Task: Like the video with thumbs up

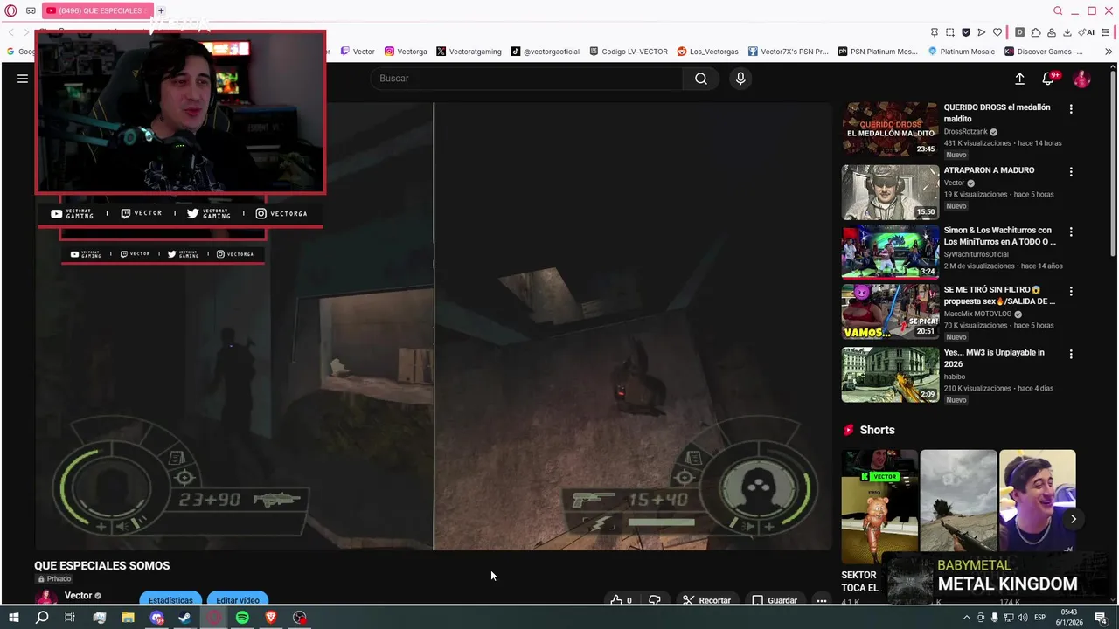Action: click(x=621, y=600)
